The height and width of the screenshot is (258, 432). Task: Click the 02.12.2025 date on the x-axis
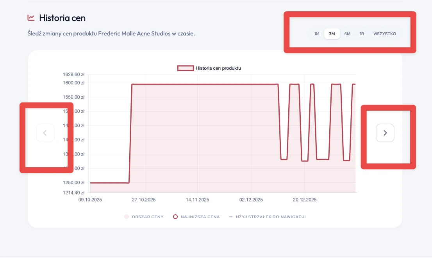251,200
